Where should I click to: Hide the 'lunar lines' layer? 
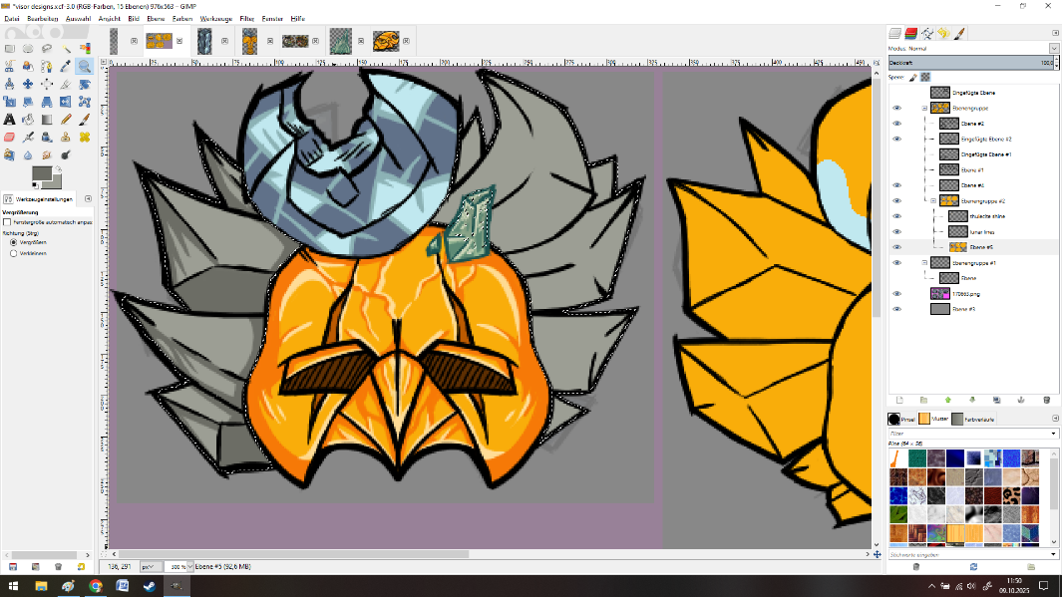pos(896,231)
